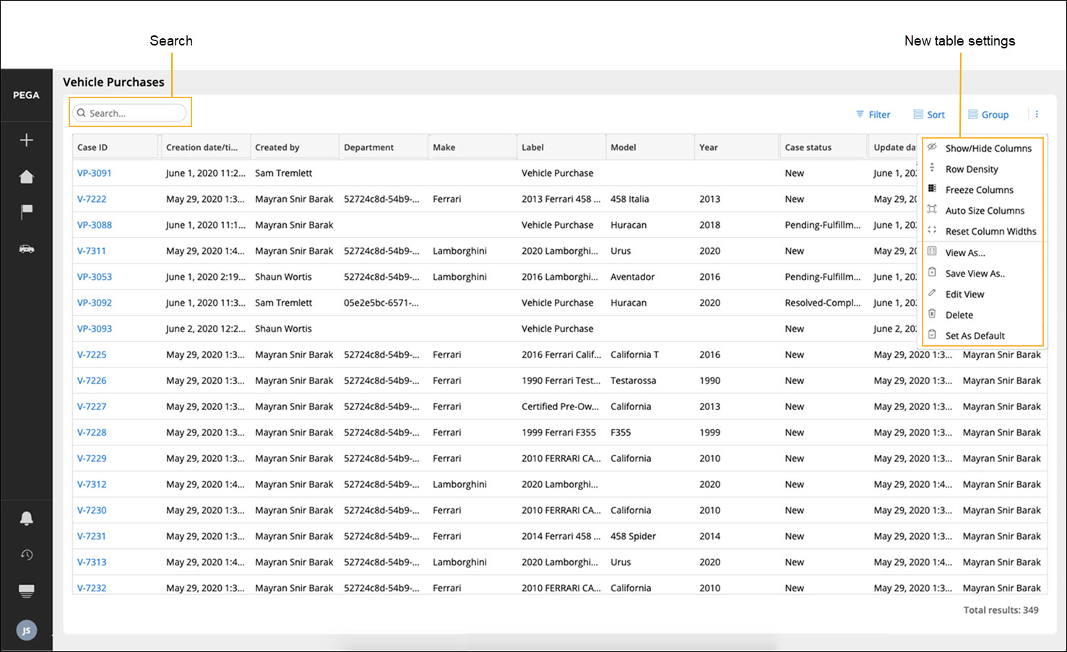
Task: Open the recents history clock icon
Action: pyautogui.click(x=27, y=555)
